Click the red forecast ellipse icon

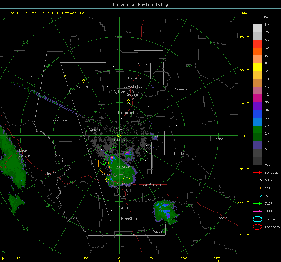(257, 227)
